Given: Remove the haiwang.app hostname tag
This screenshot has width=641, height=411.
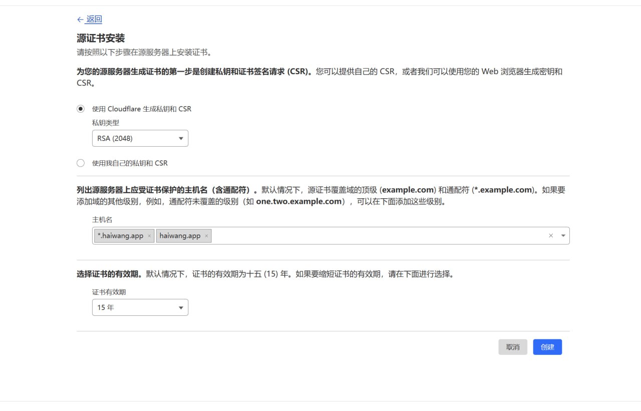Looking at the screenshot, I should pyautogui.click(x=206, y=236).
